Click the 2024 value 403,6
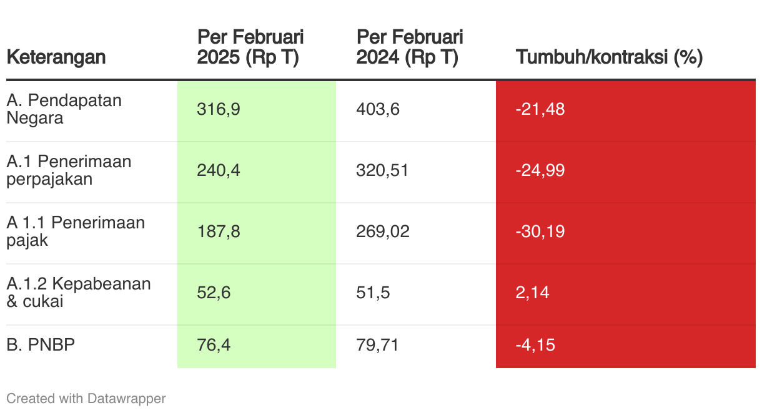This screenshot has height=413, width=762. tap(378, 110)
